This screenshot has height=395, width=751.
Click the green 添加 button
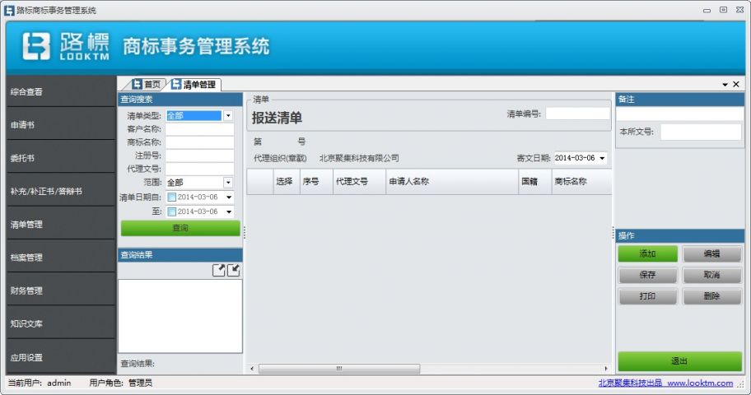point(647,253)
